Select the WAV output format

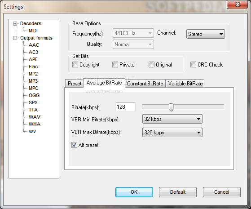pyautogui.click(x=35, y=117)
